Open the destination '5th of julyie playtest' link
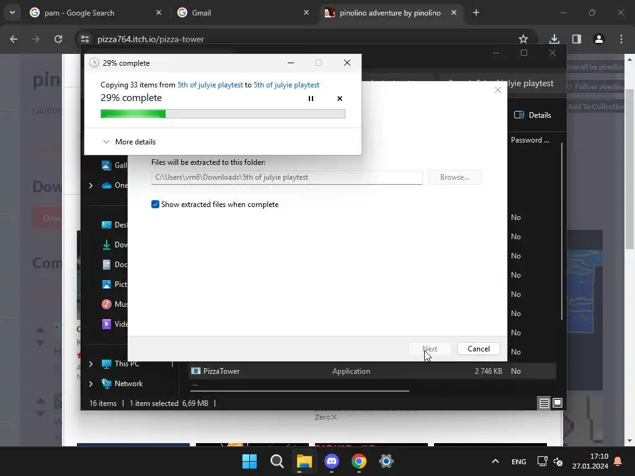The image size is (635, 476). pos(286,84)
